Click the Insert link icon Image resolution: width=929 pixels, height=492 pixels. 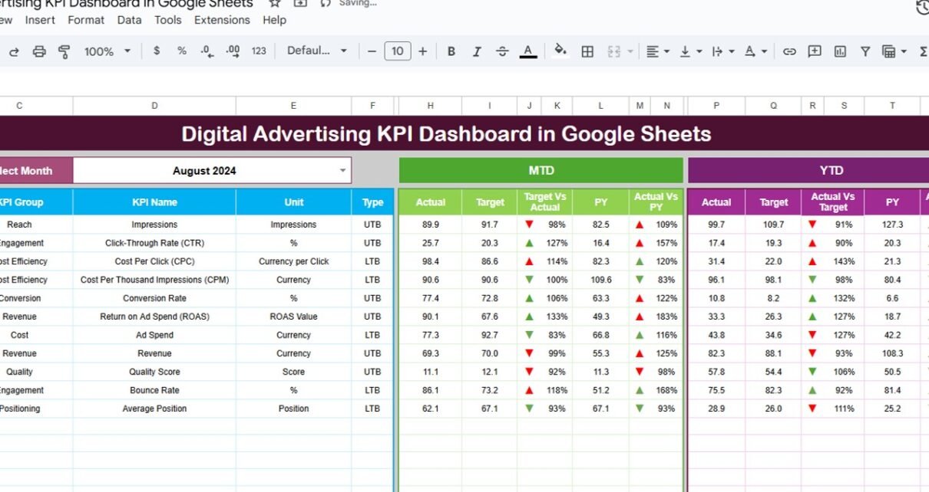pyautogui.click(x=789, y=51)
